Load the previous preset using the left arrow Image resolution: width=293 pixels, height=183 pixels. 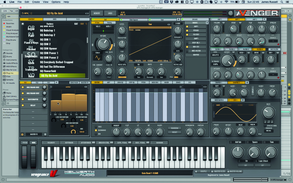pyautogui.click(x=86, y=14)
